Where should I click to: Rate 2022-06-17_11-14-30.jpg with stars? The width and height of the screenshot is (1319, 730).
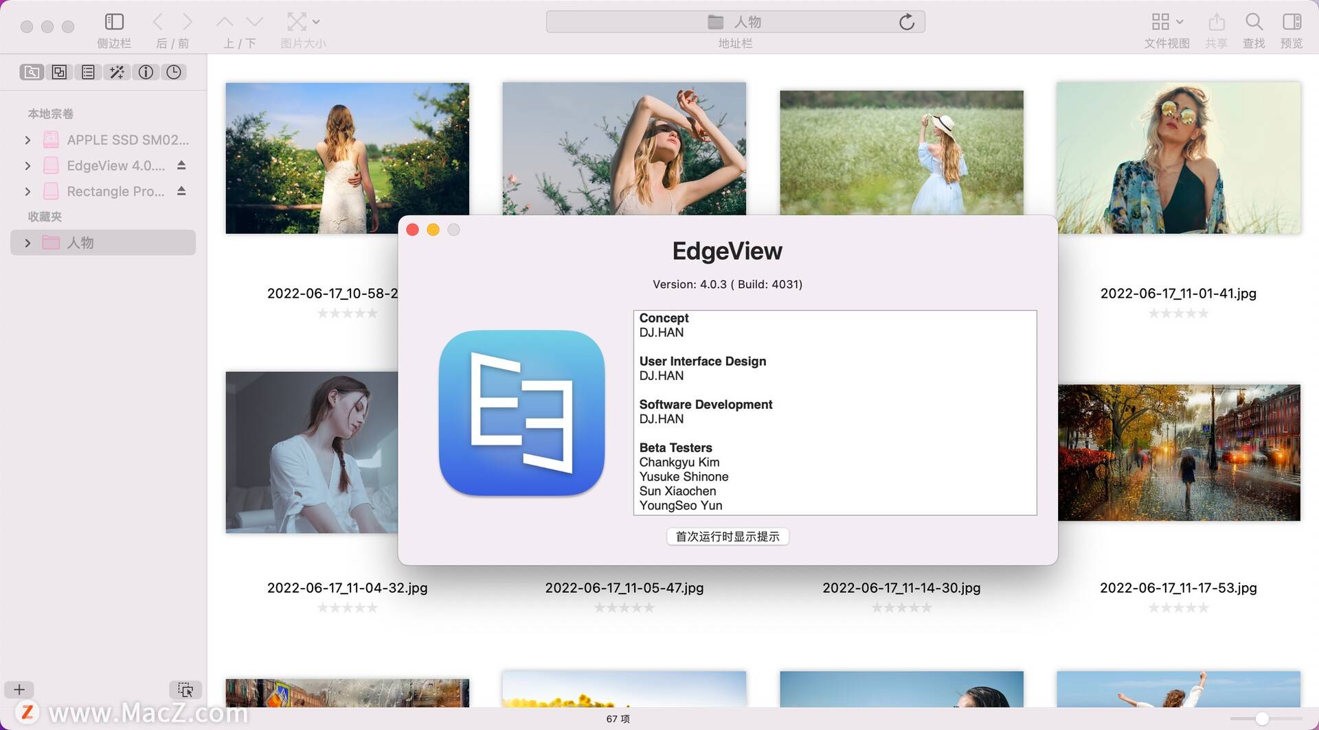[901, 608]
